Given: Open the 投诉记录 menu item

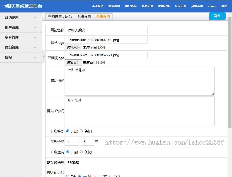Looking at the screenshot, I should point(180,6).
